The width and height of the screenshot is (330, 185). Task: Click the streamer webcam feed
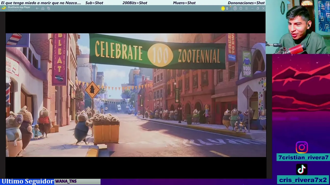pos(298,27)
